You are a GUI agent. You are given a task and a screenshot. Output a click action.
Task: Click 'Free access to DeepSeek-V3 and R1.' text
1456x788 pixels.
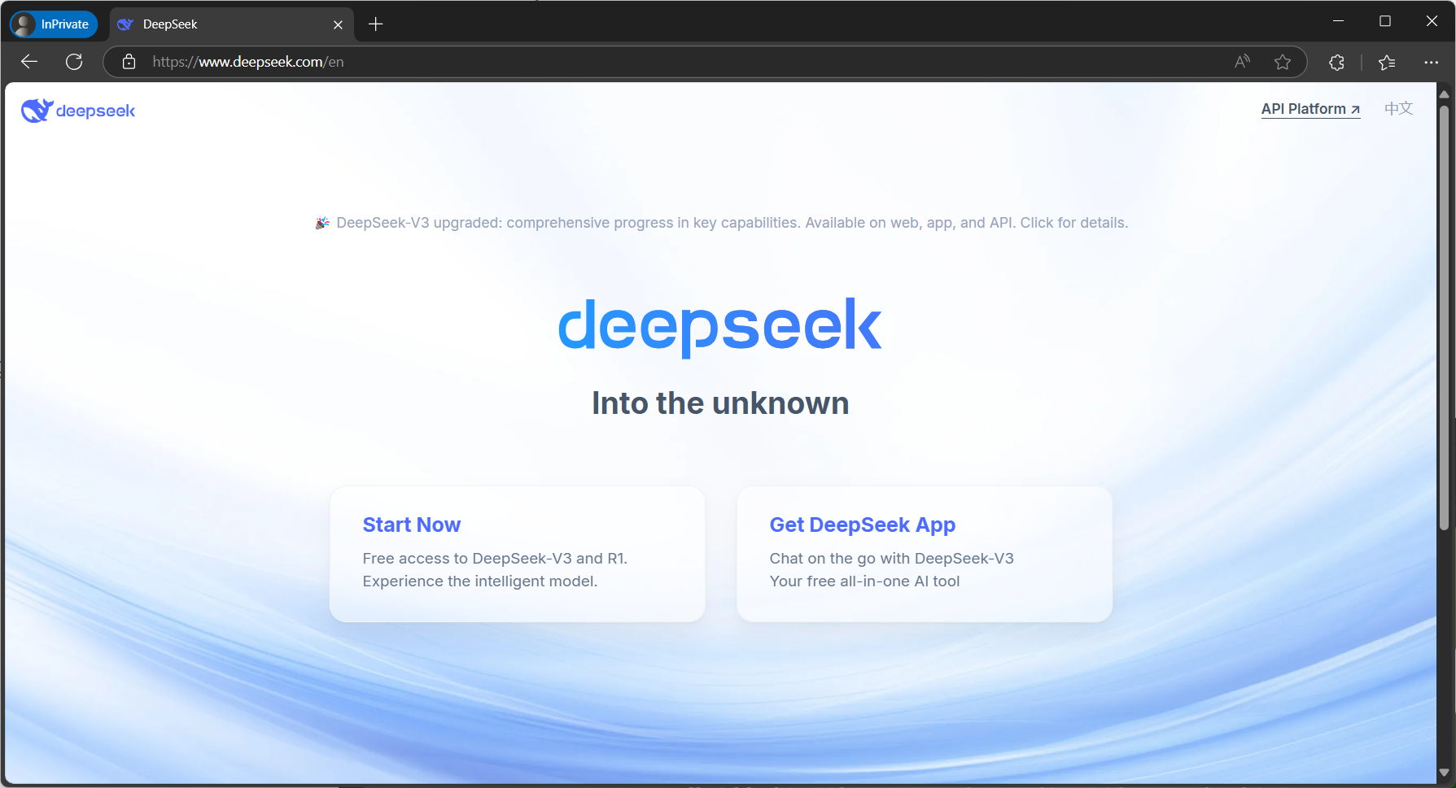(x=495, y=559)
